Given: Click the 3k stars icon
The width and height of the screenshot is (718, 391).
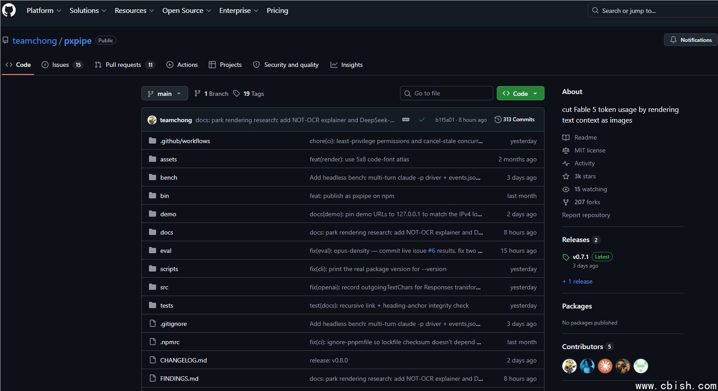Looking at the screenshot, I should 566,176.
